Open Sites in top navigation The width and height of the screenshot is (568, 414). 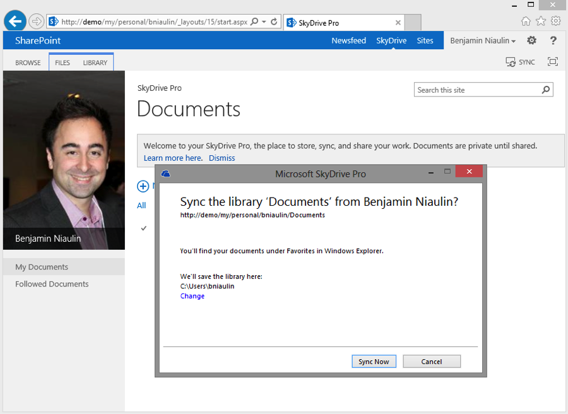coord(425,40)
